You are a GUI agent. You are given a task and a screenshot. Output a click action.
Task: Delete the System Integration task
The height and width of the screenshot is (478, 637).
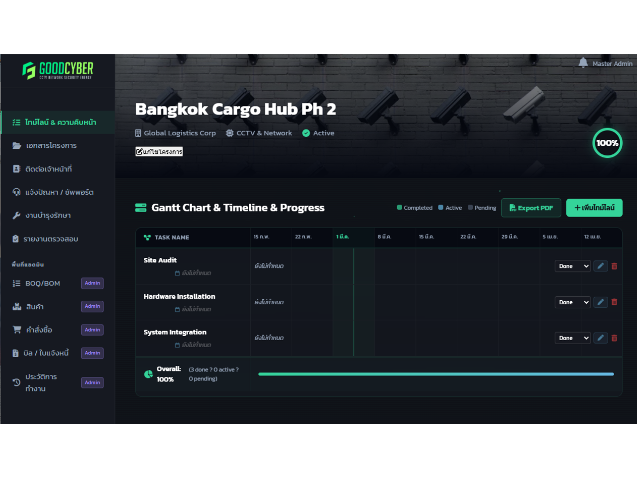coord(614,338)
